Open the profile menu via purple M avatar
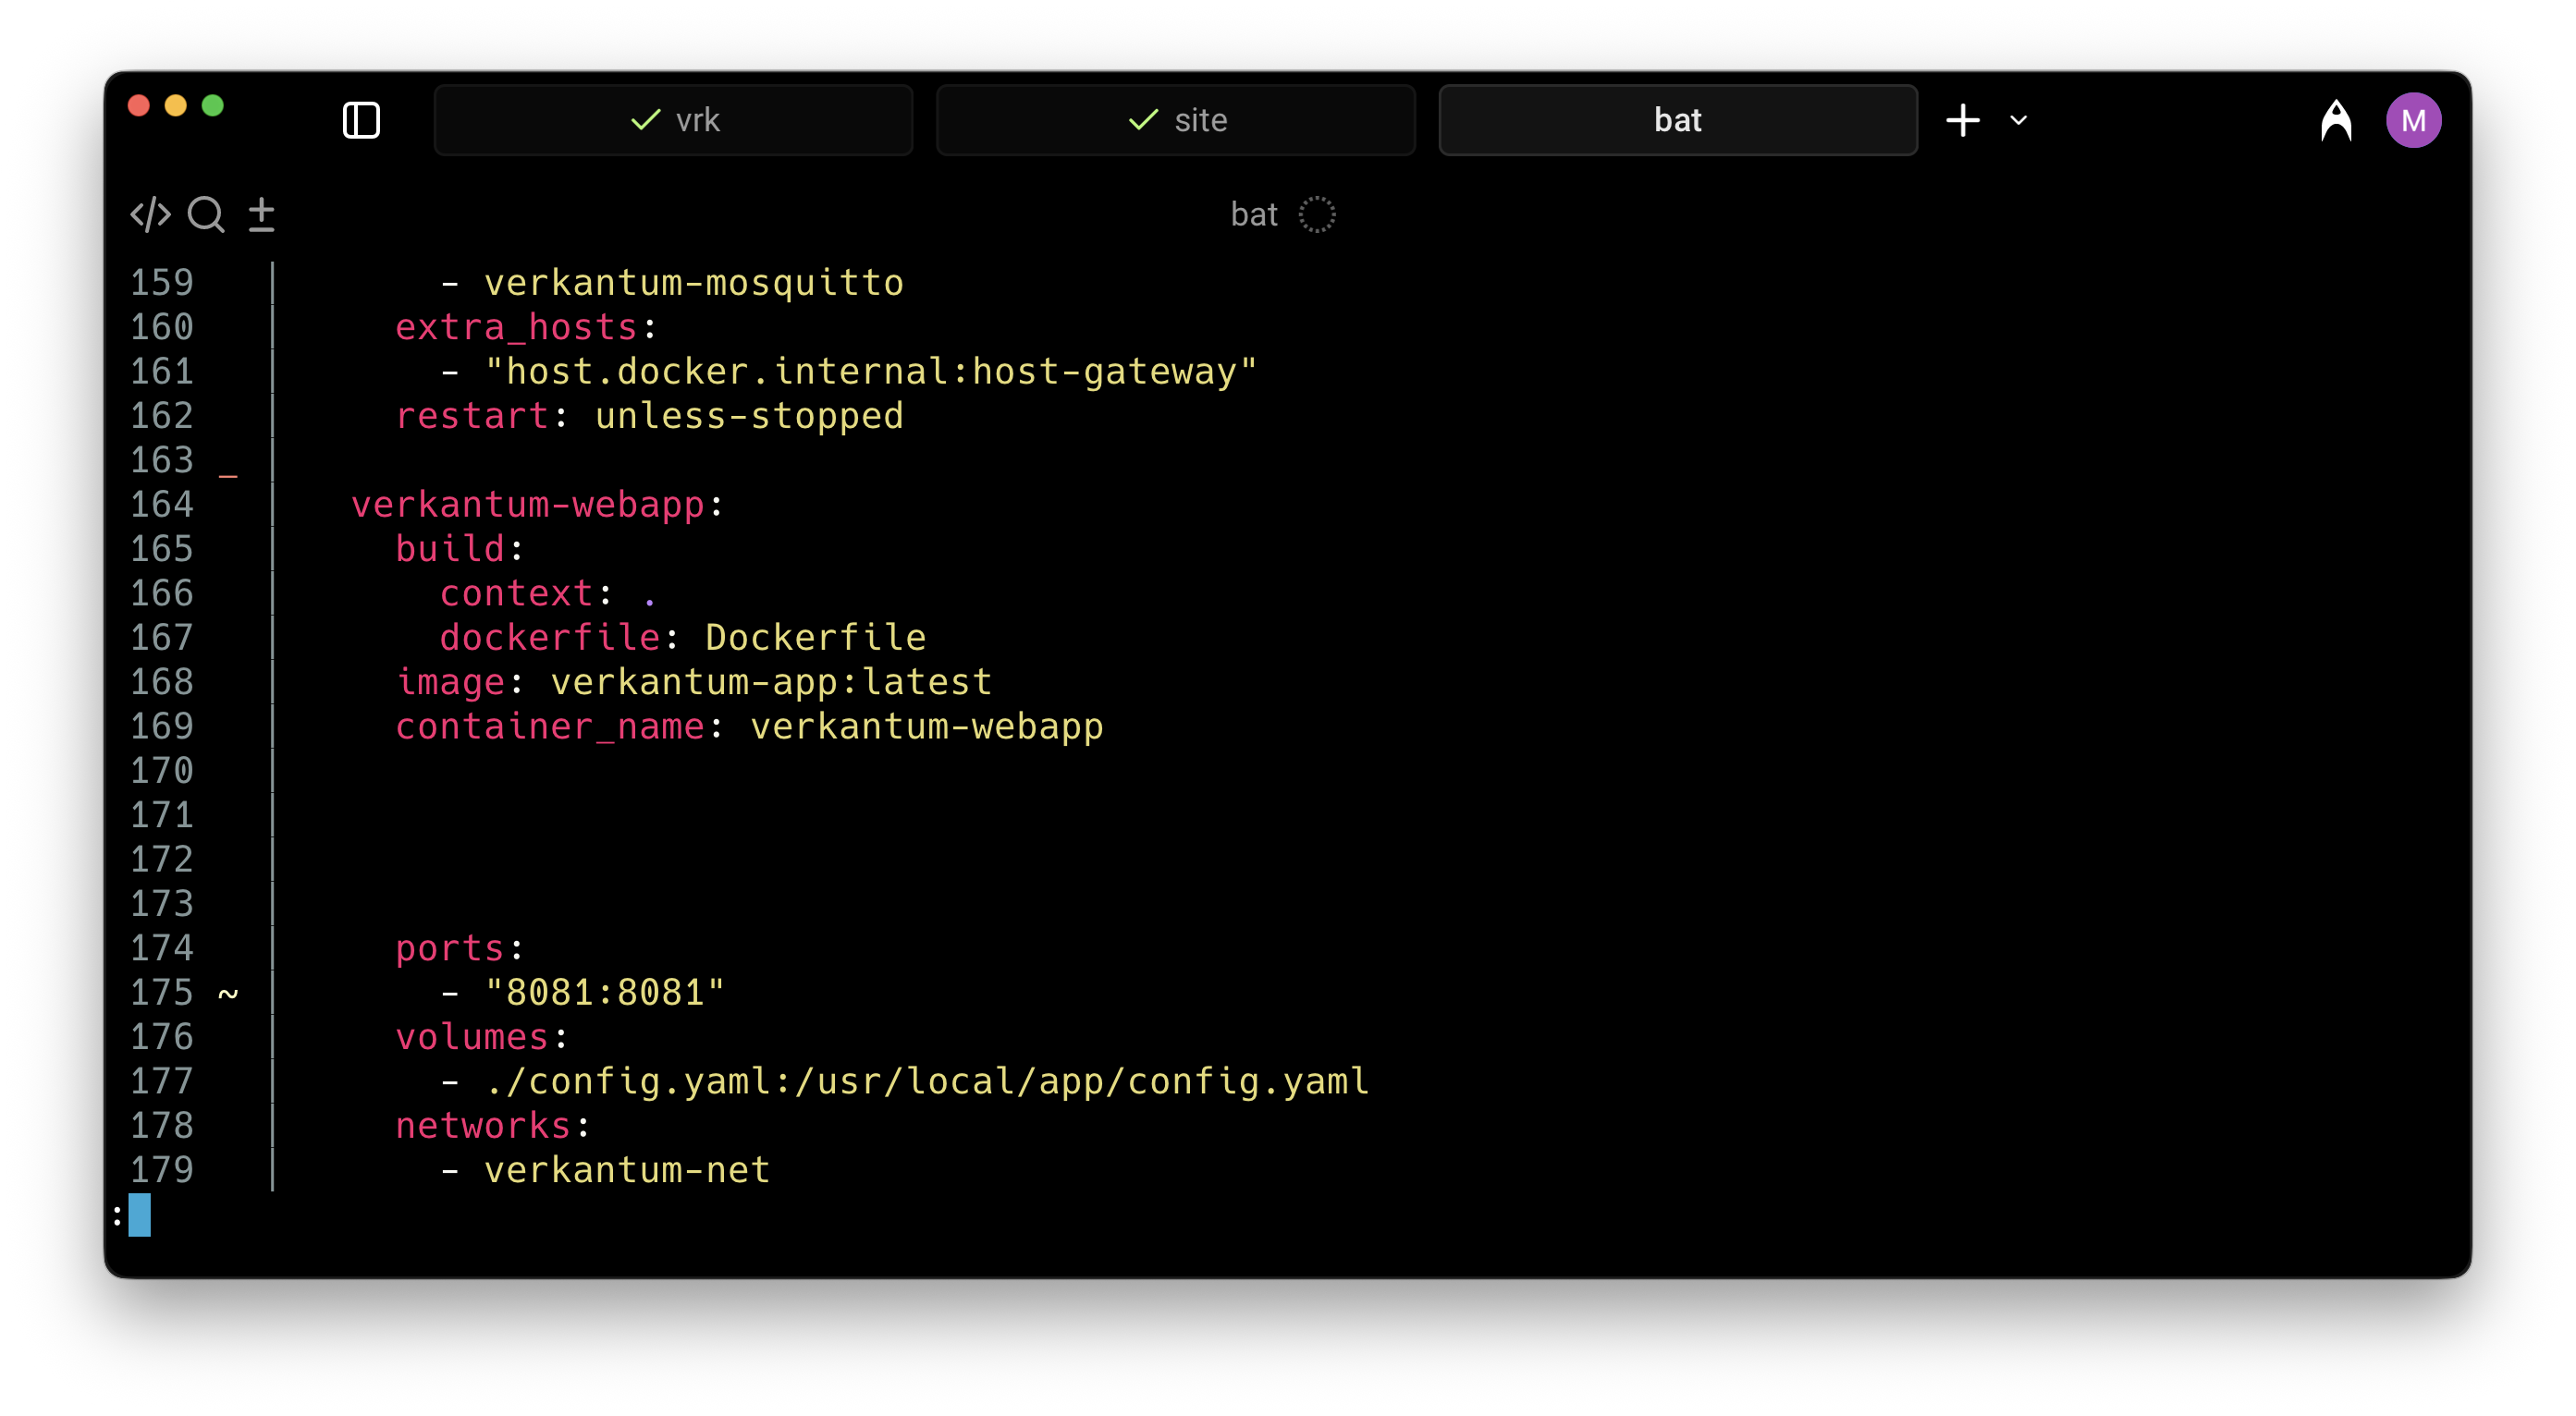Viewport: 2576px width, 1416px height. click(x=2414, y=120)
